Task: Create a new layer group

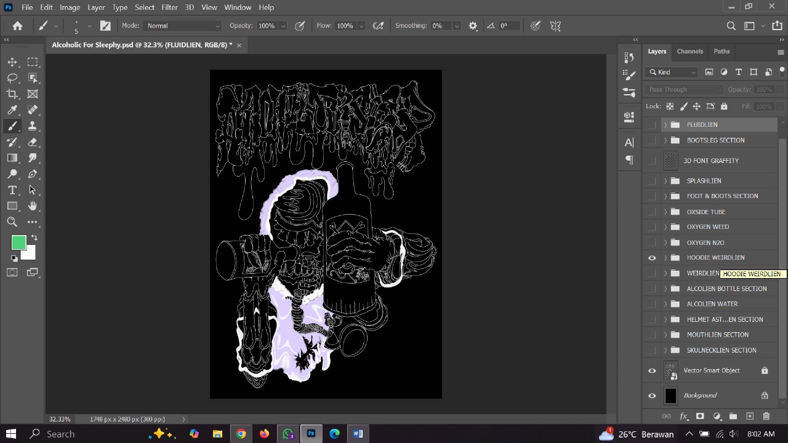Action: 733,417
